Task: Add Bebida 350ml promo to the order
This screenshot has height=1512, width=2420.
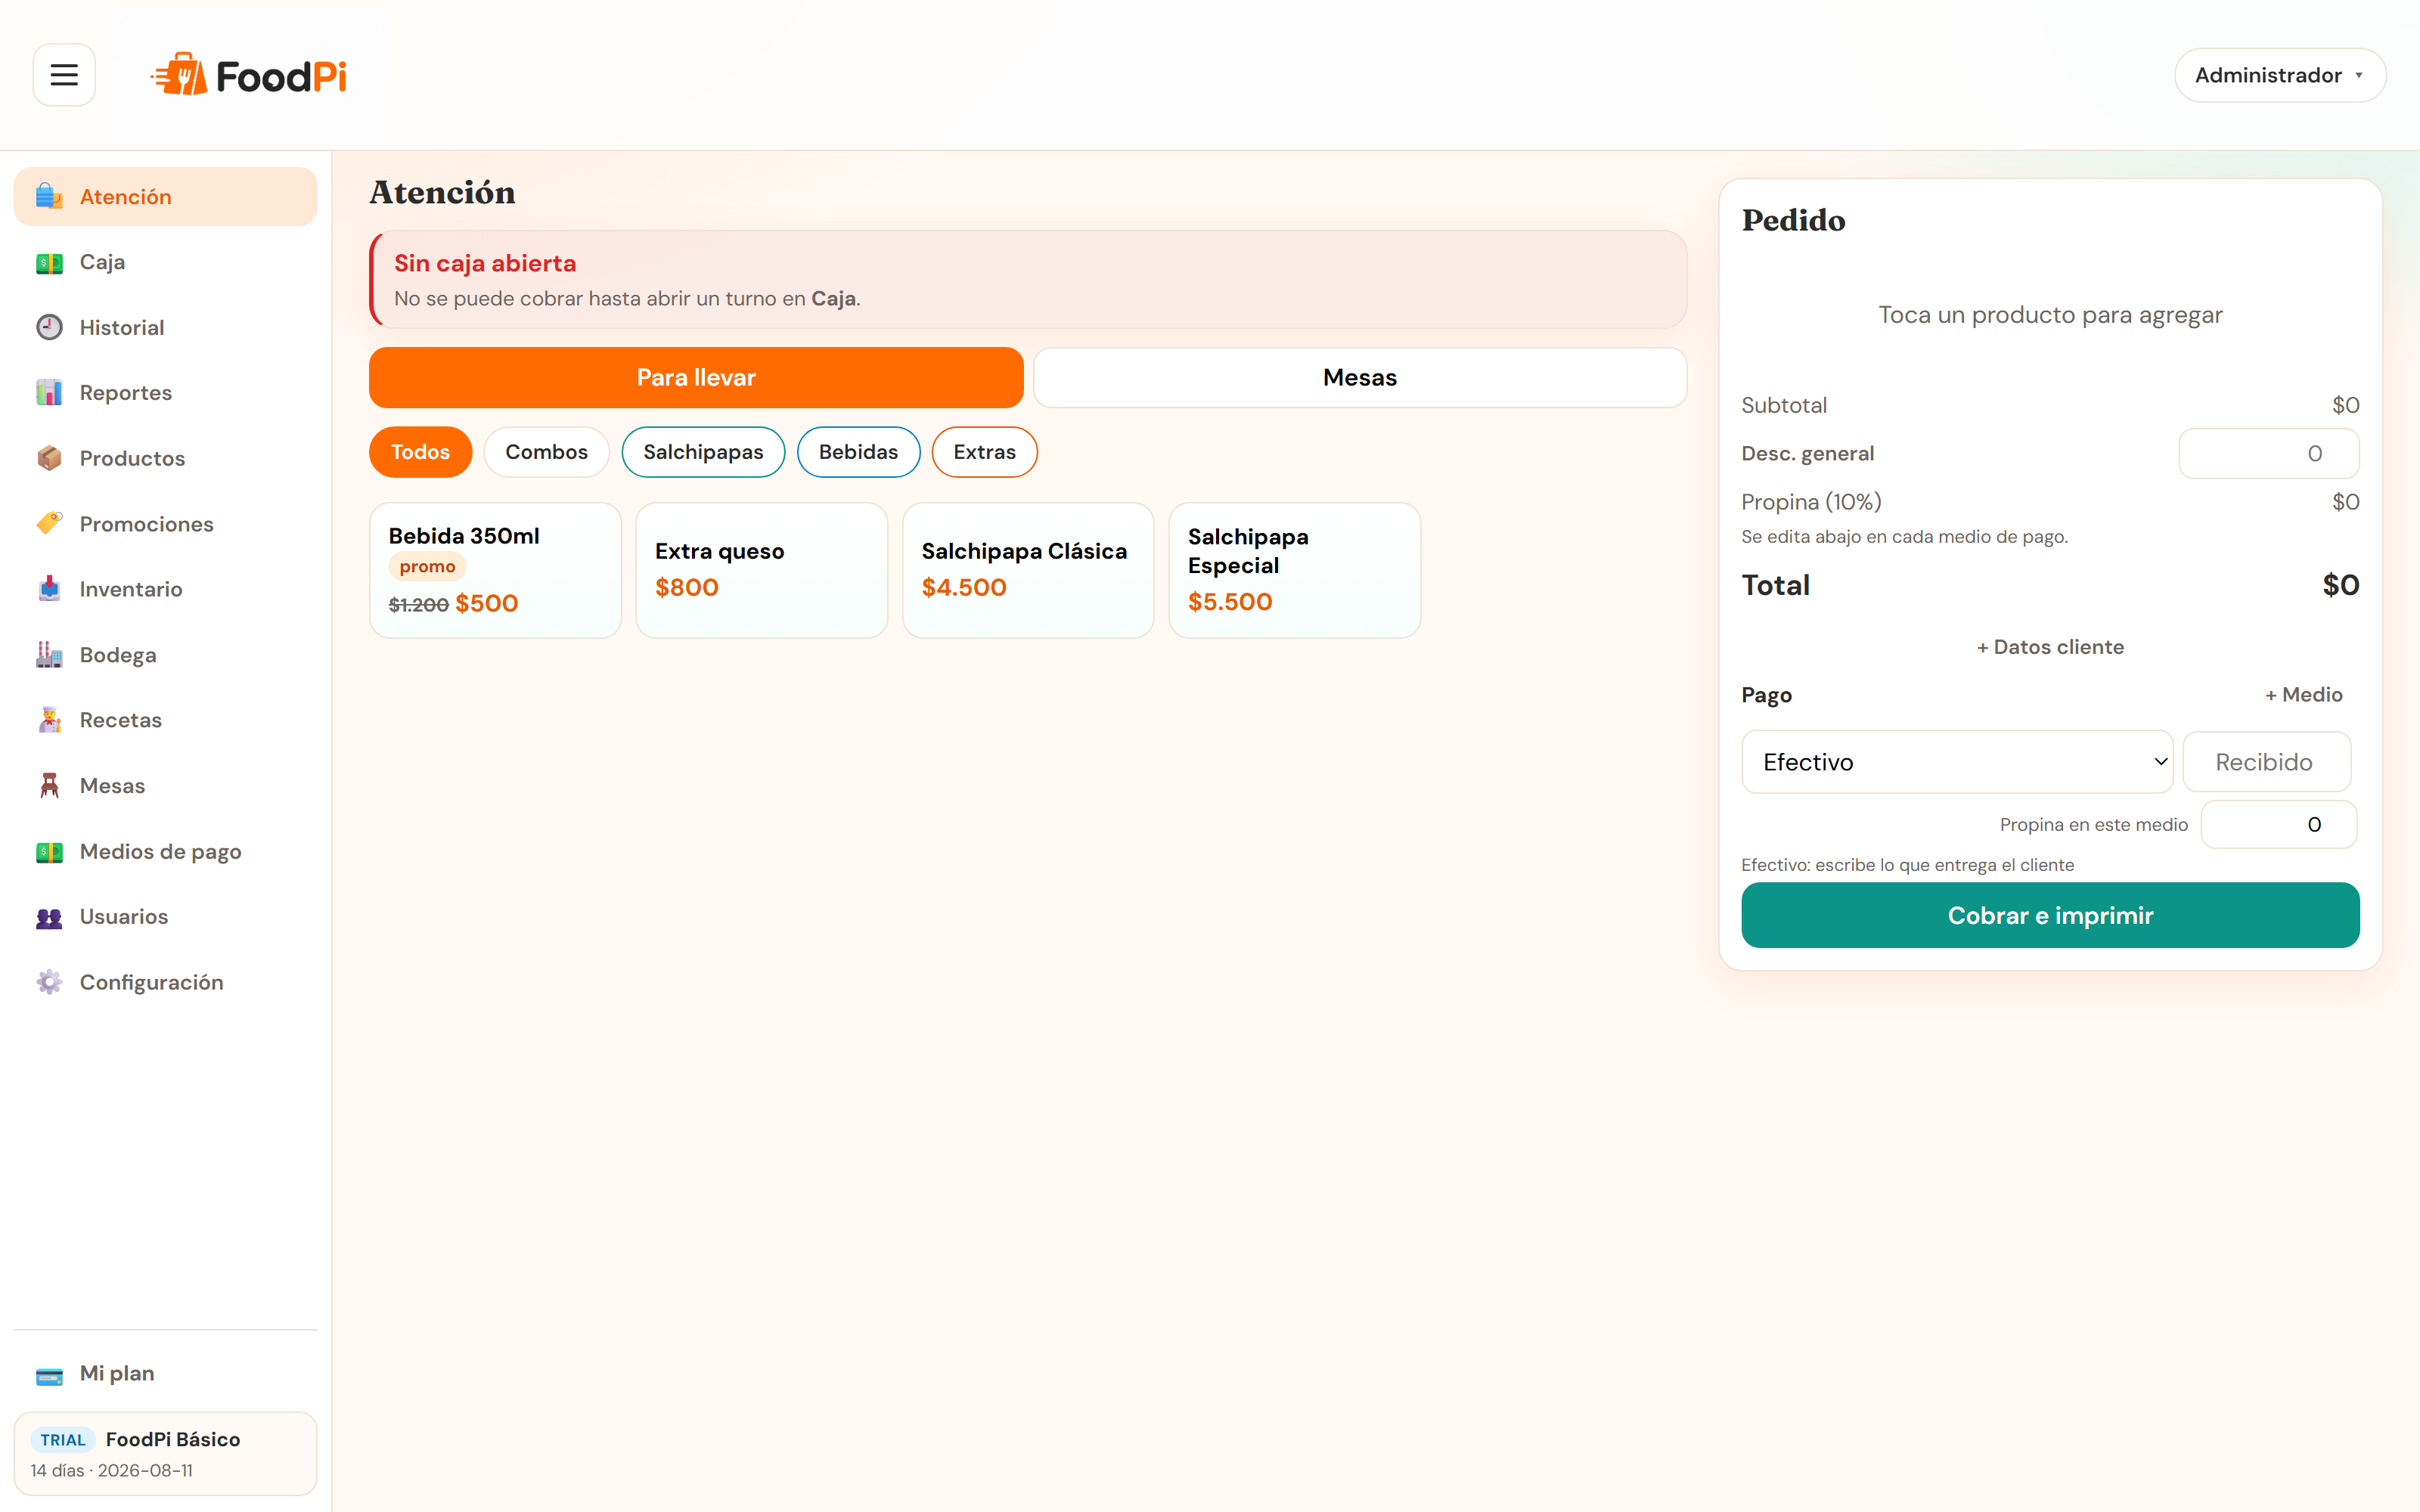Action: tap(495, 570)
